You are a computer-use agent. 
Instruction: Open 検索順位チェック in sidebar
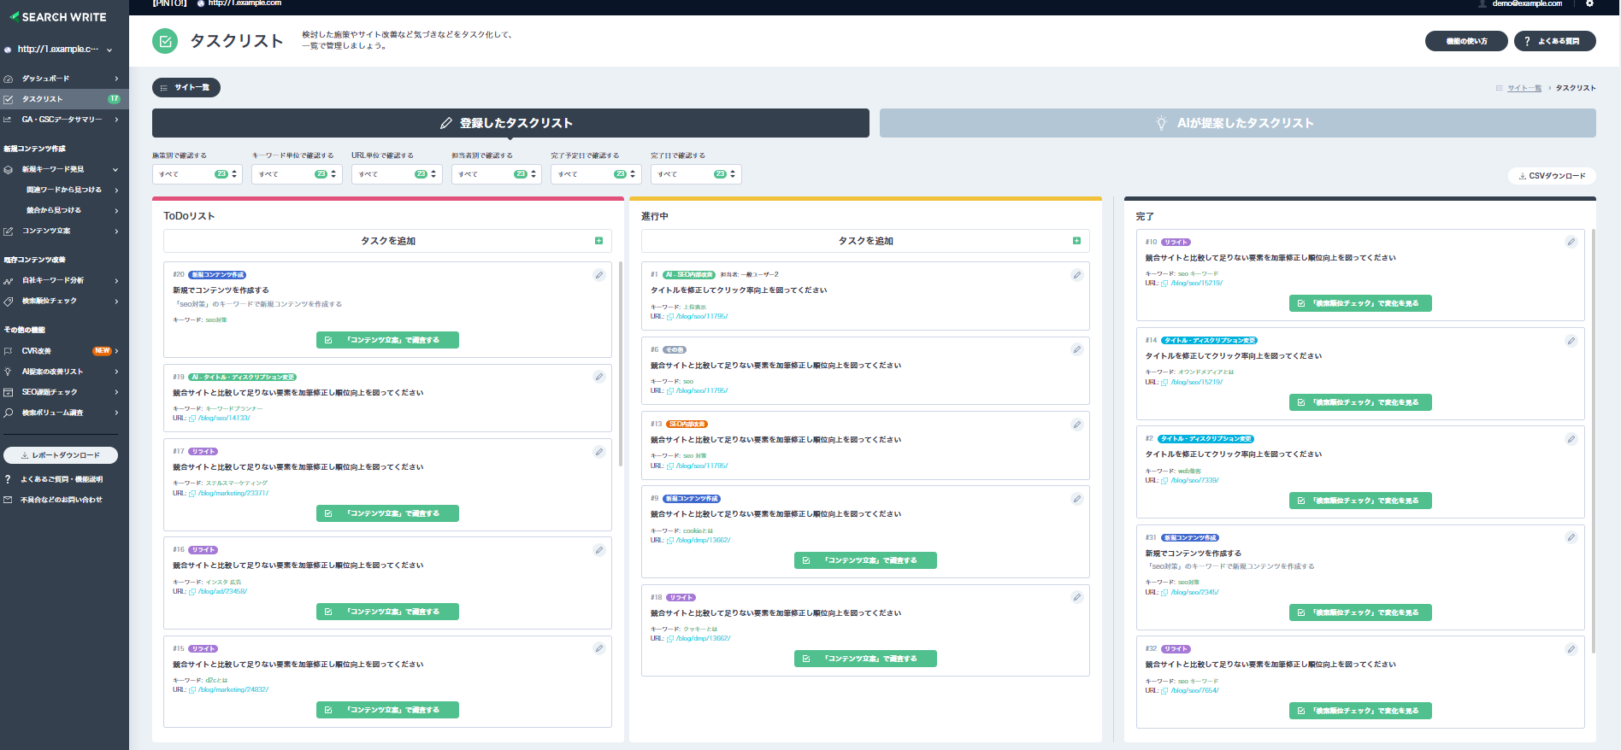pos(64,301)
